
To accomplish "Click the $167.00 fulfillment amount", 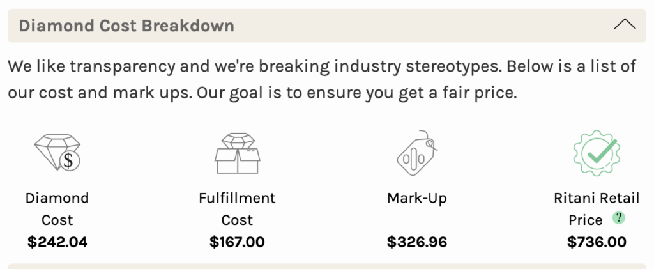I will pyautogui.click(x=237, y=242).
